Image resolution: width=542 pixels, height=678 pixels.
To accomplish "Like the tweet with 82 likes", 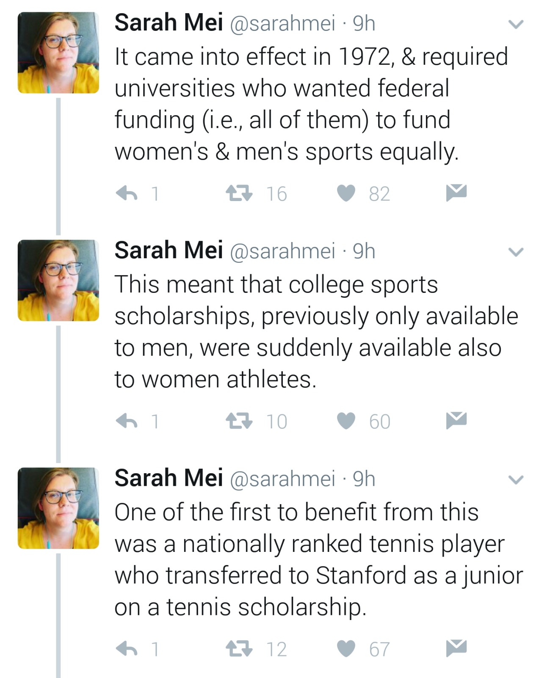I will (x=346, y=193).
